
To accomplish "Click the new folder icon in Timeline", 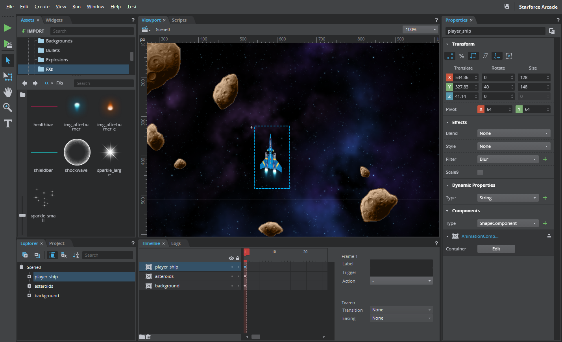I will click(x=142, y=337).
